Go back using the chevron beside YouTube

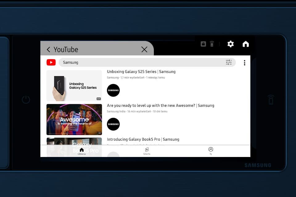pyautogui.click(x=48, y=50)
